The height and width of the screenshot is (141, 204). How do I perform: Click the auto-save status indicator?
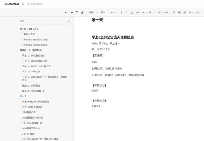[35, 4]
